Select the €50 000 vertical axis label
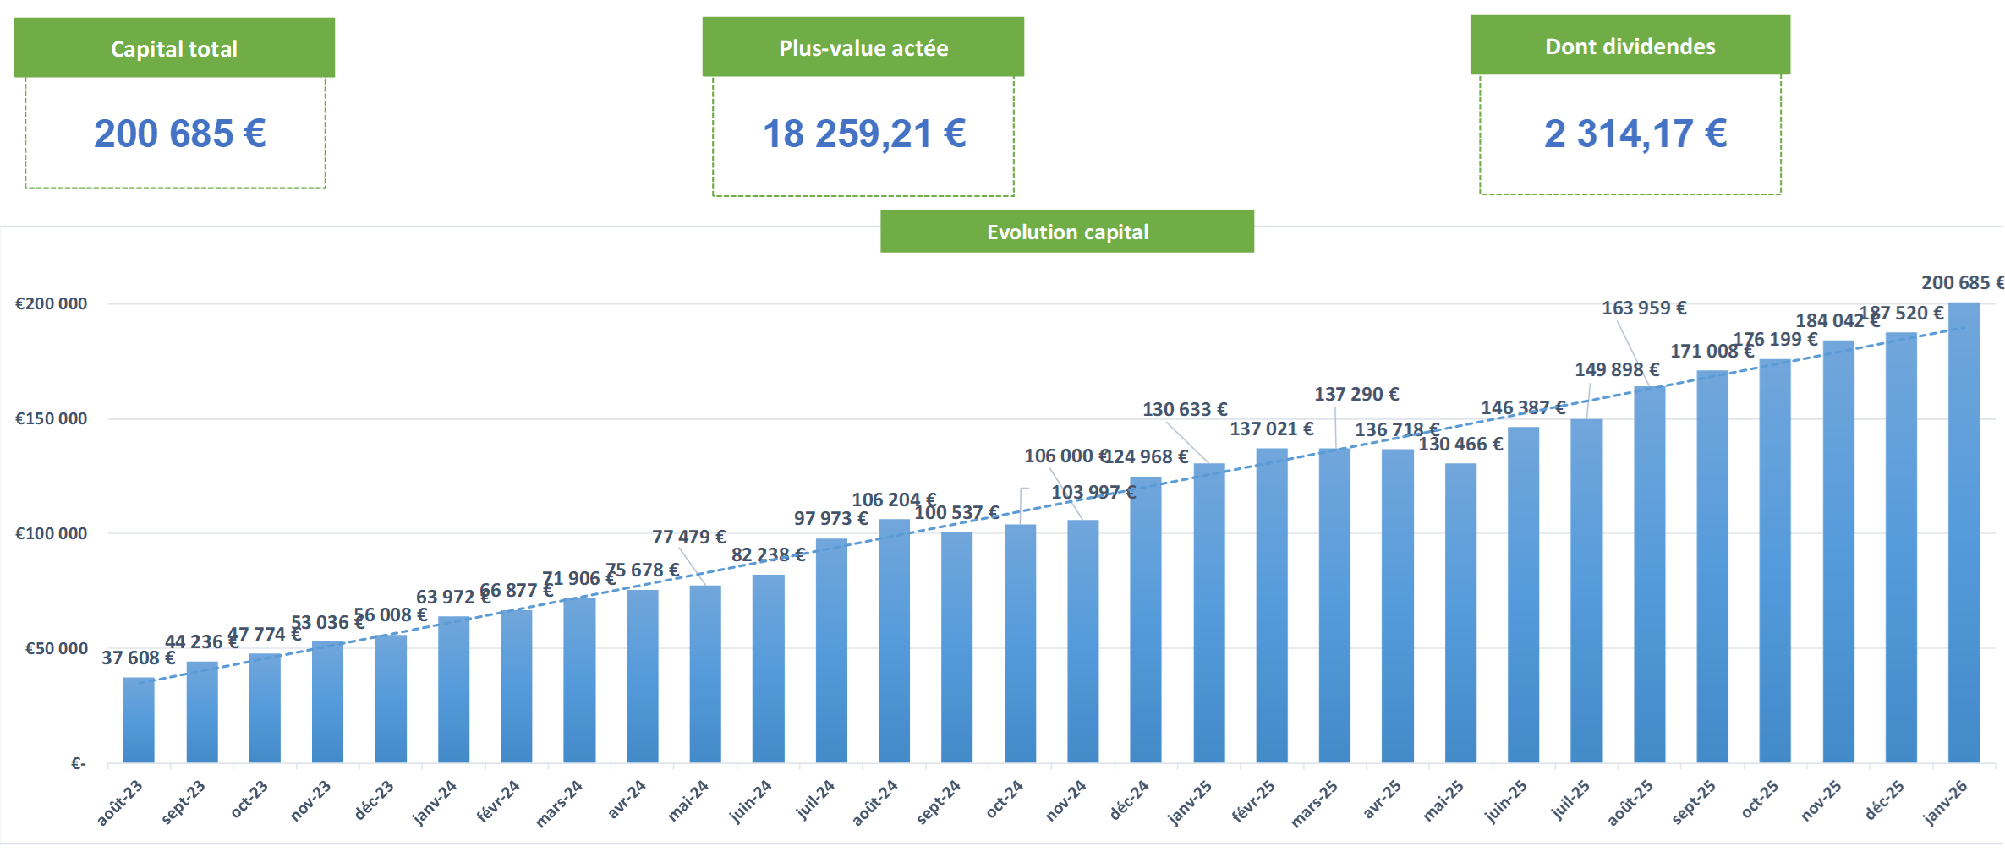 [x=56, y=649]
